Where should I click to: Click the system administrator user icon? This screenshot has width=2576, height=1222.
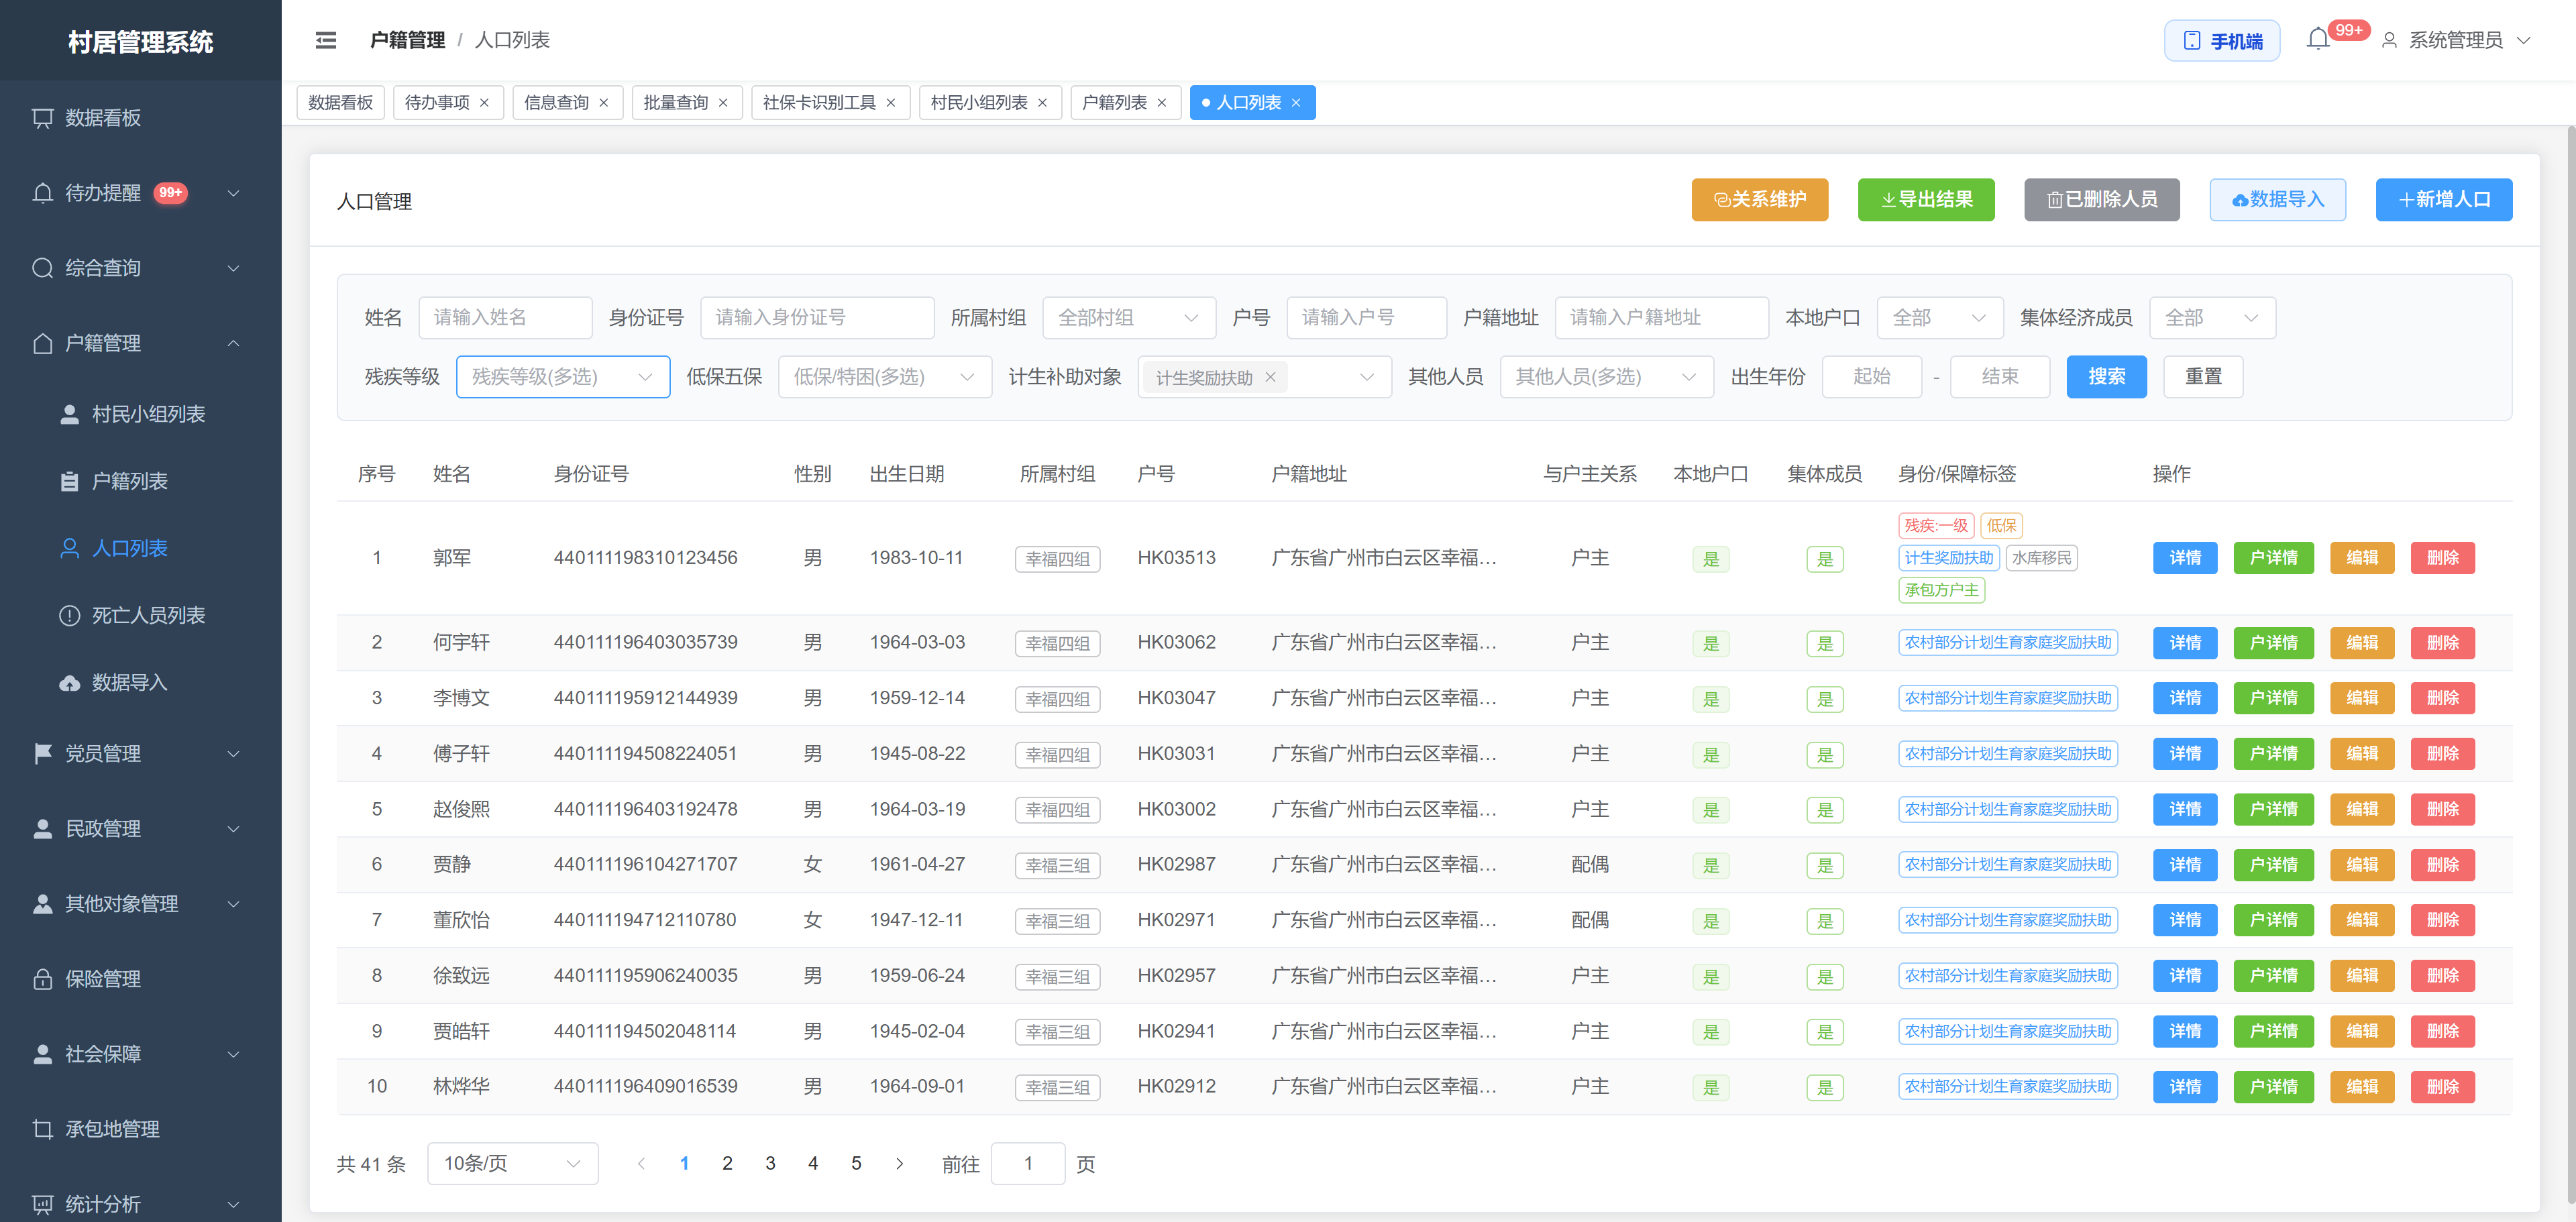click(x=2389, y=40)
